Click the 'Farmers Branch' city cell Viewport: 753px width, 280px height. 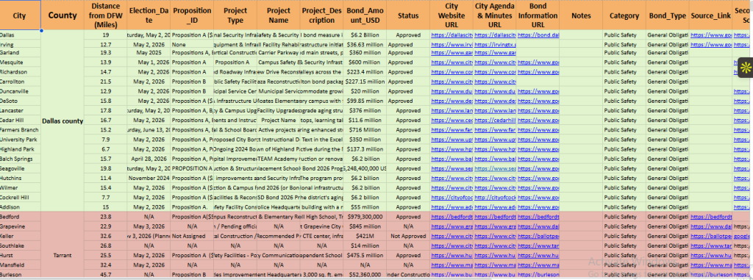21,130
